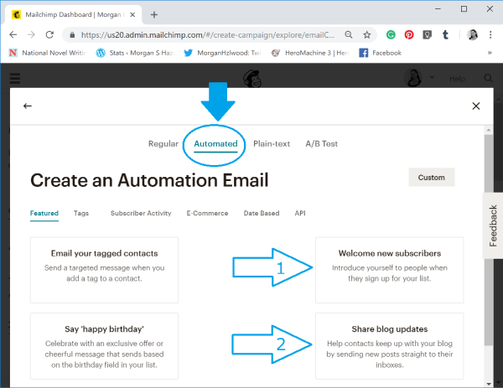503x388 pixels.
Task: Choose Welcome new subscribers card
Action: (390, 270)
